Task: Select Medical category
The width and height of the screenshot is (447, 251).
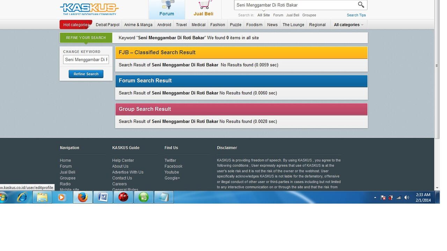Action: 198,25
